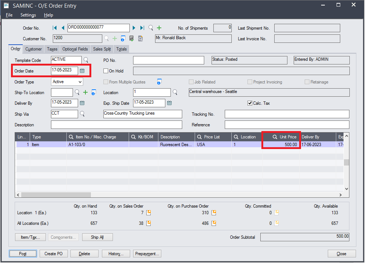This screenshot has height=264, width=367.
Task: Click into the Tracking No. field
Action: click(287, 114)
